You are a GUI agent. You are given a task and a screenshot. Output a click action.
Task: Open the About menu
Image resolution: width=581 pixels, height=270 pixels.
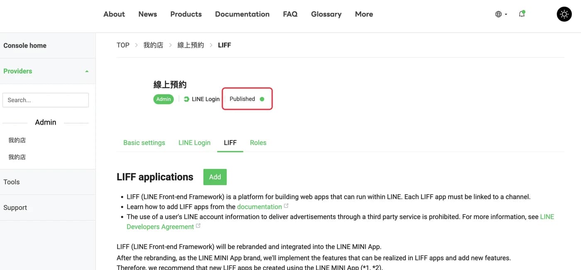[x=114, y=14]
